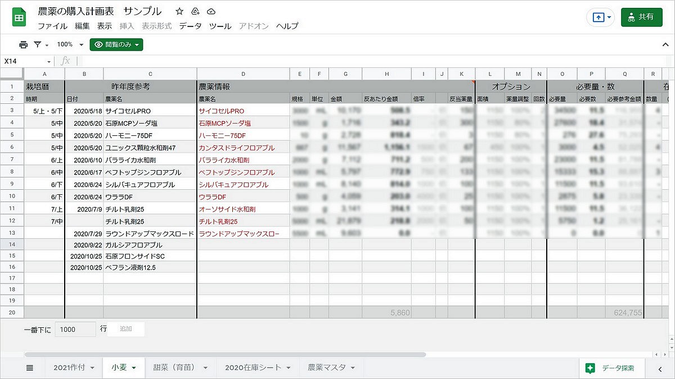The width and height of the screenshot is (675, 379).
Task: Open the 100% zoom dropdown
Action: coord(70,44)
